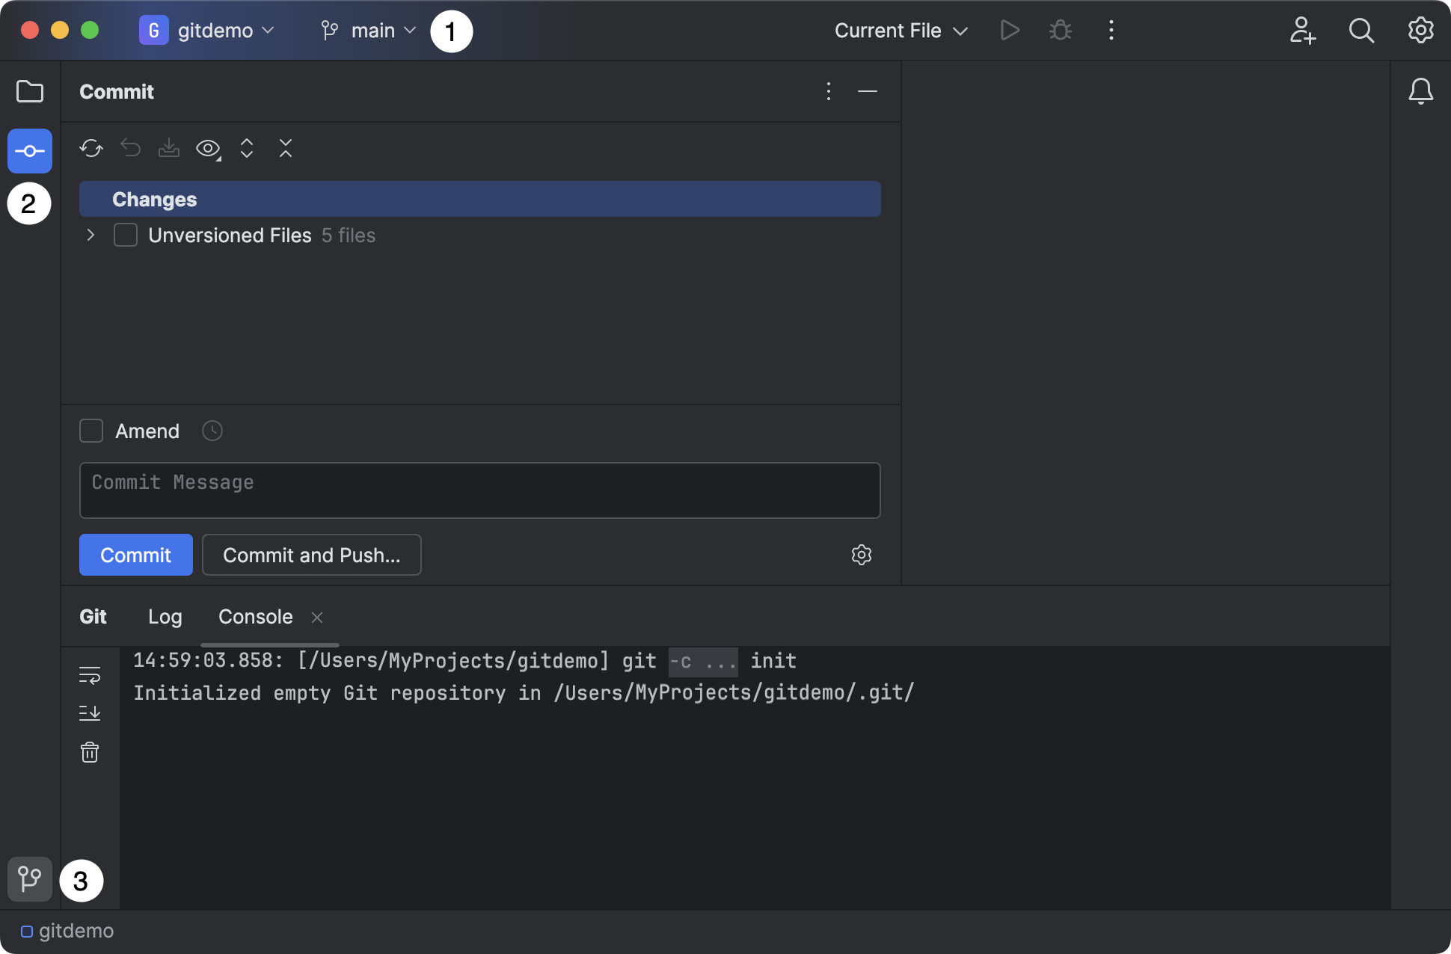Clear the Git console with trash icon
This screenshot has height=954, width=1451.
pos(90,752)
